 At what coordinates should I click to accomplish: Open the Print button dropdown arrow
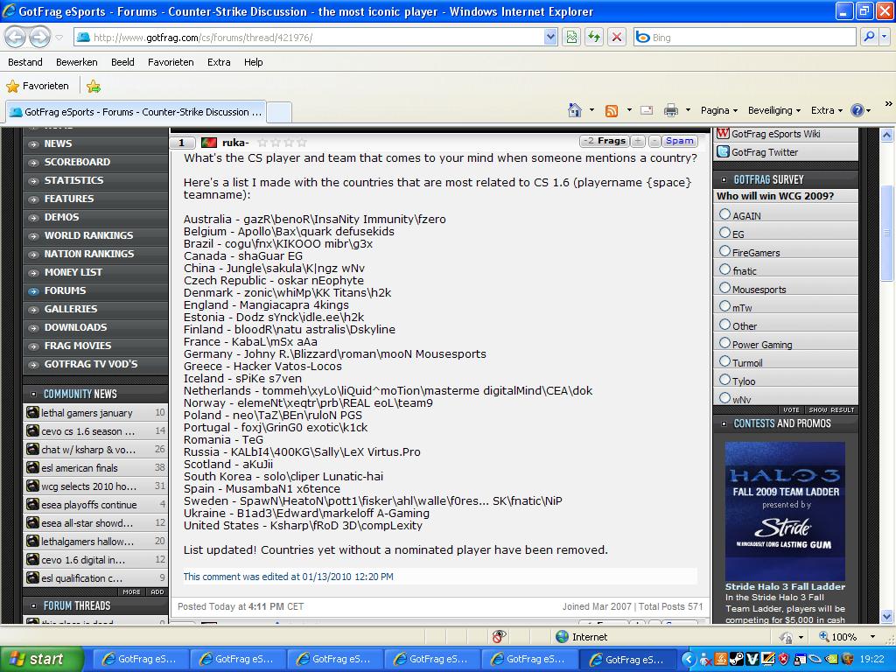point(688,110)
